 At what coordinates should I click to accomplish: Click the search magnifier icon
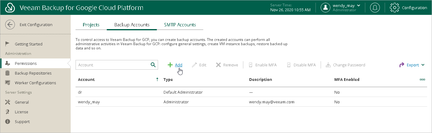(x=153, y=65)
